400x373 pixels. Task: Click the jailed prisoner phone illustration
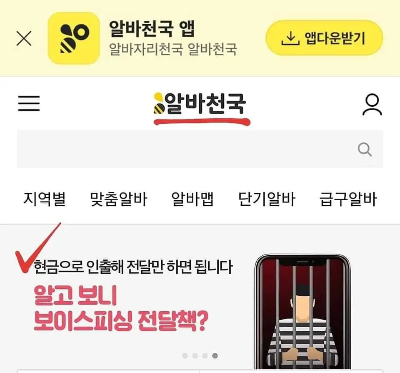pyautogui.click(x=302, y=311)
